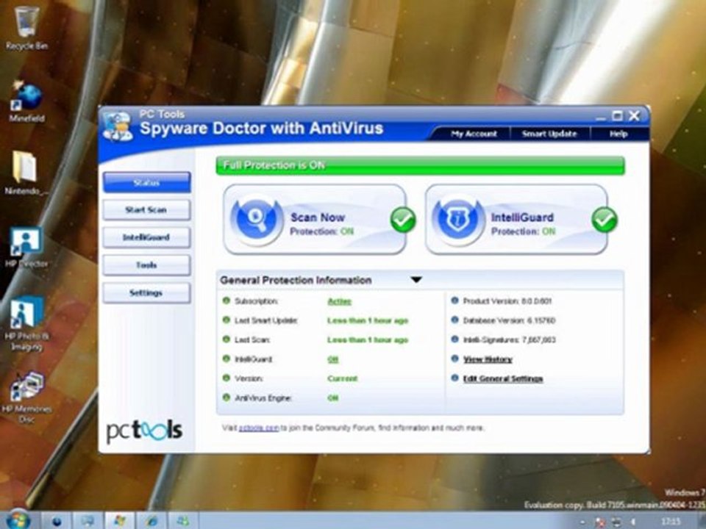Click the Spyware Doctor logo in title bar
The height and width of the screenshot is (529, 706).
pos(117,126)
